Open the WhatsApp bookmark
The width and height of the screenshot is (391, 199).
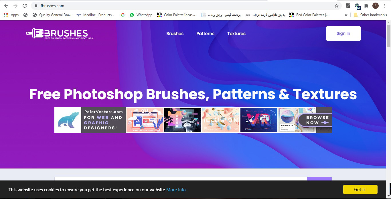click(x=141, y=15)
